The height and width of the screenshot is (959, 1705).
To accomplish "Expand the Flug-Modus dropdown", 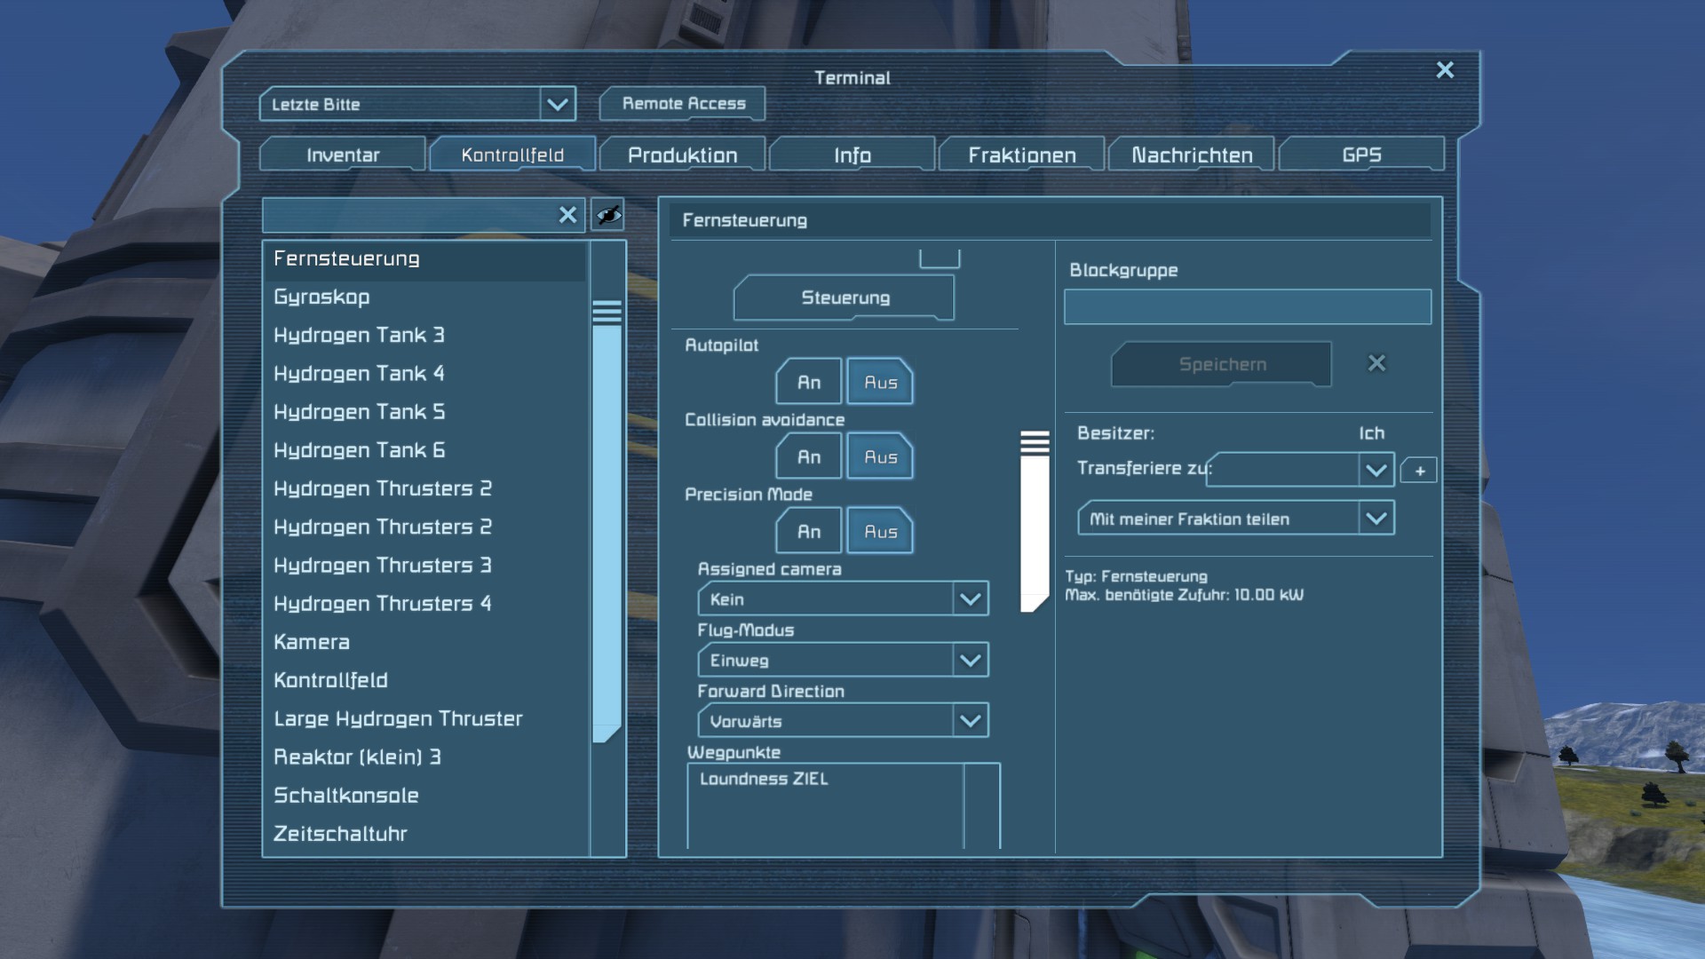I will click(x=970, y=661).
